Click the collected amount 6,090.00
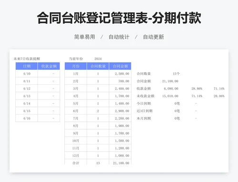Viewport: 238px width, 182px height. pos(171,88)
